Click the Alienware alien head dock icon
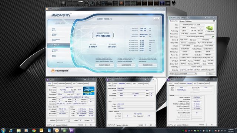 tap(174, 3)
